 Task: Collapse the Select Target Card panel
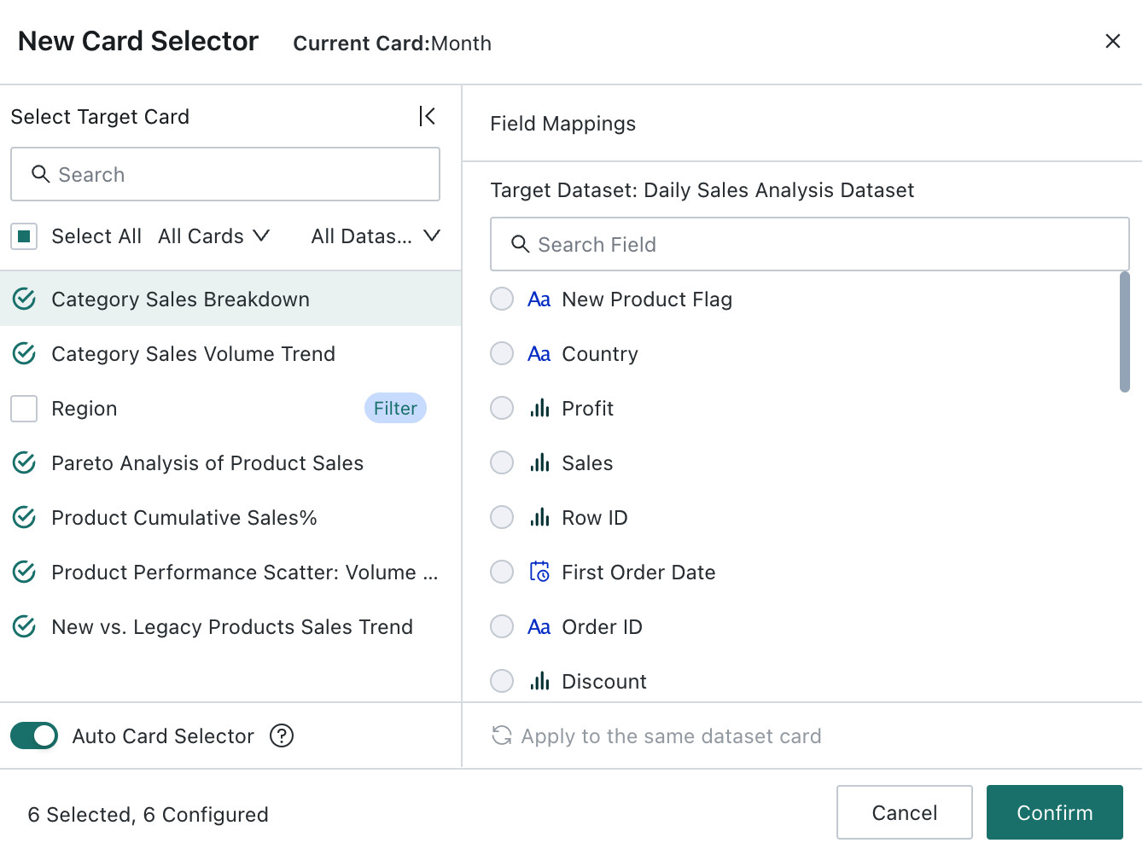click(x=428, y=116)
